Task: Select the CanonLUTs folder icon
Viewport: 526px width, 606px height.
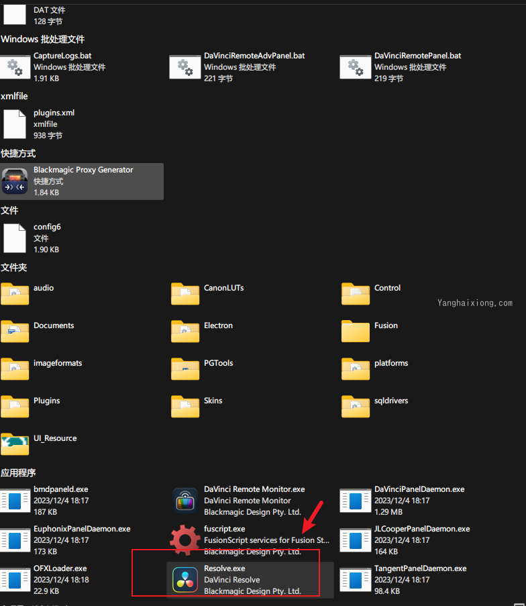Action: tap(185, 294)
